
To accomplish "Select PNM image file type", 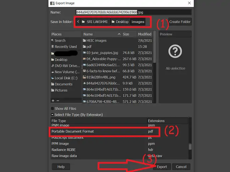I will 120,125.
